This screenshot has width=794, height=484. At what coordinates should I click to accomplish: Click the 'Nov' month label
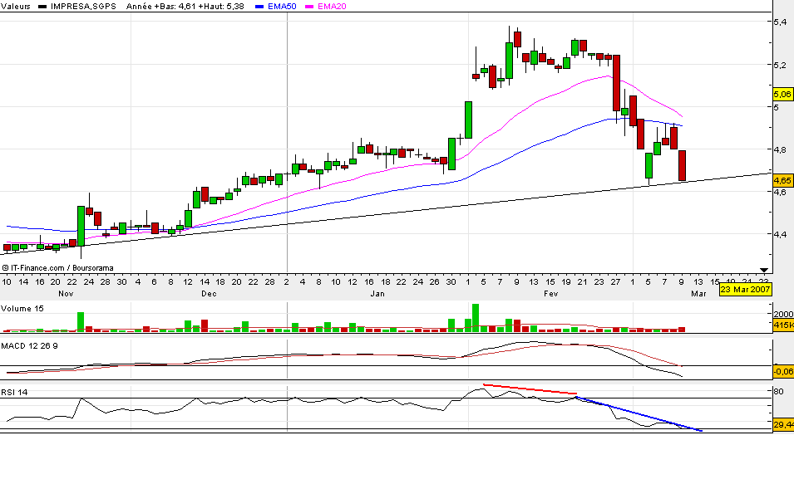pos(66,293)
